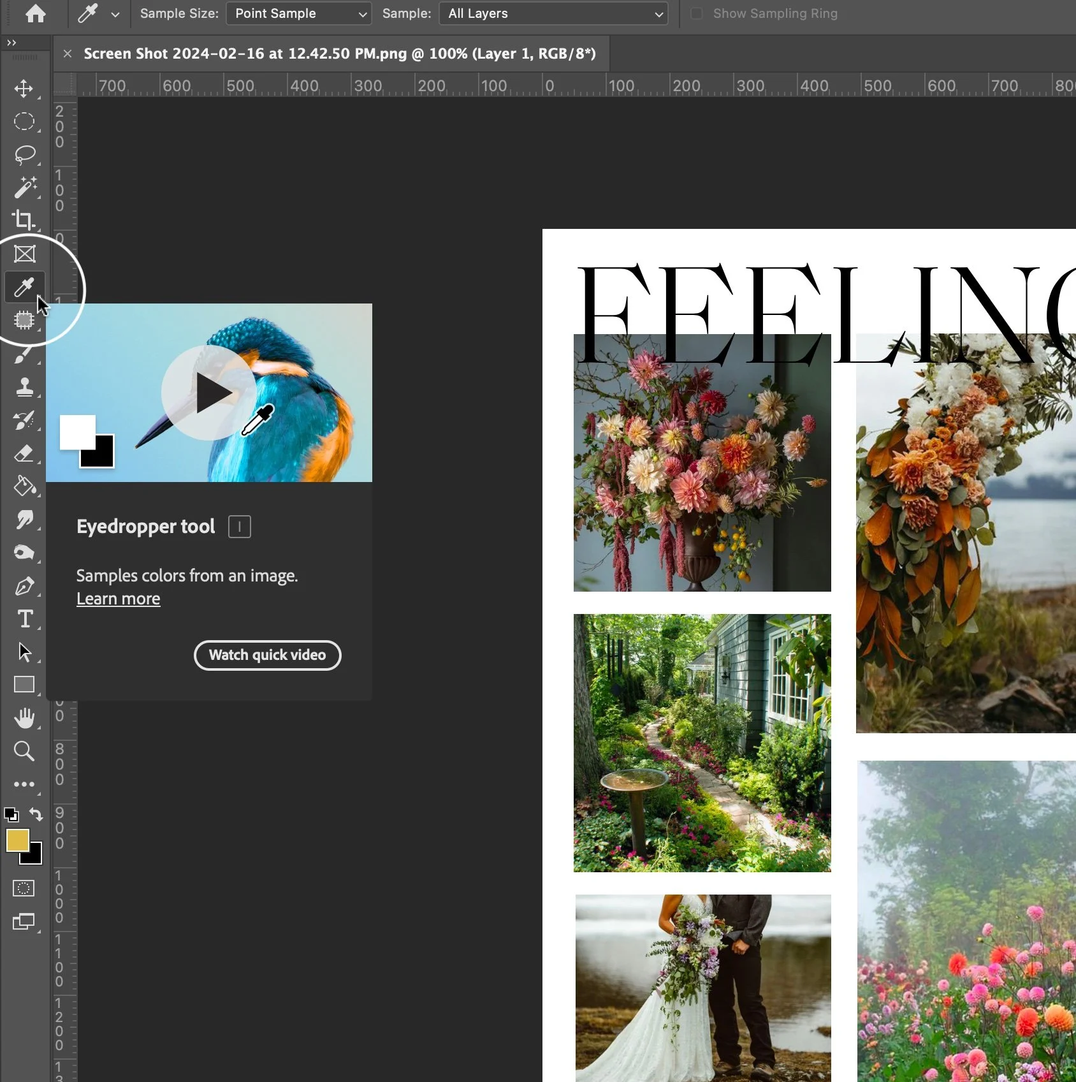Select the Type tool

[x=24, y=619]
